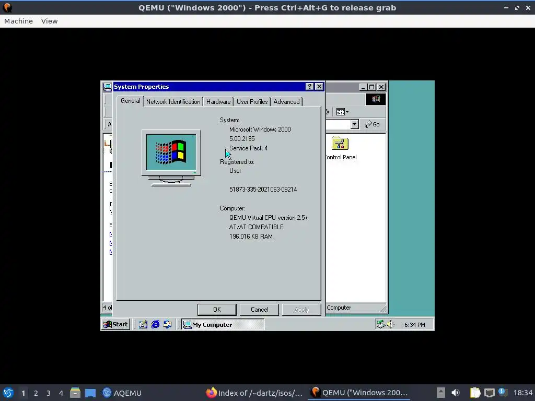The width and height of the screenshot is (535, 401).
Task: Open the Windows Start menu
Action: [x=115, y=324]
